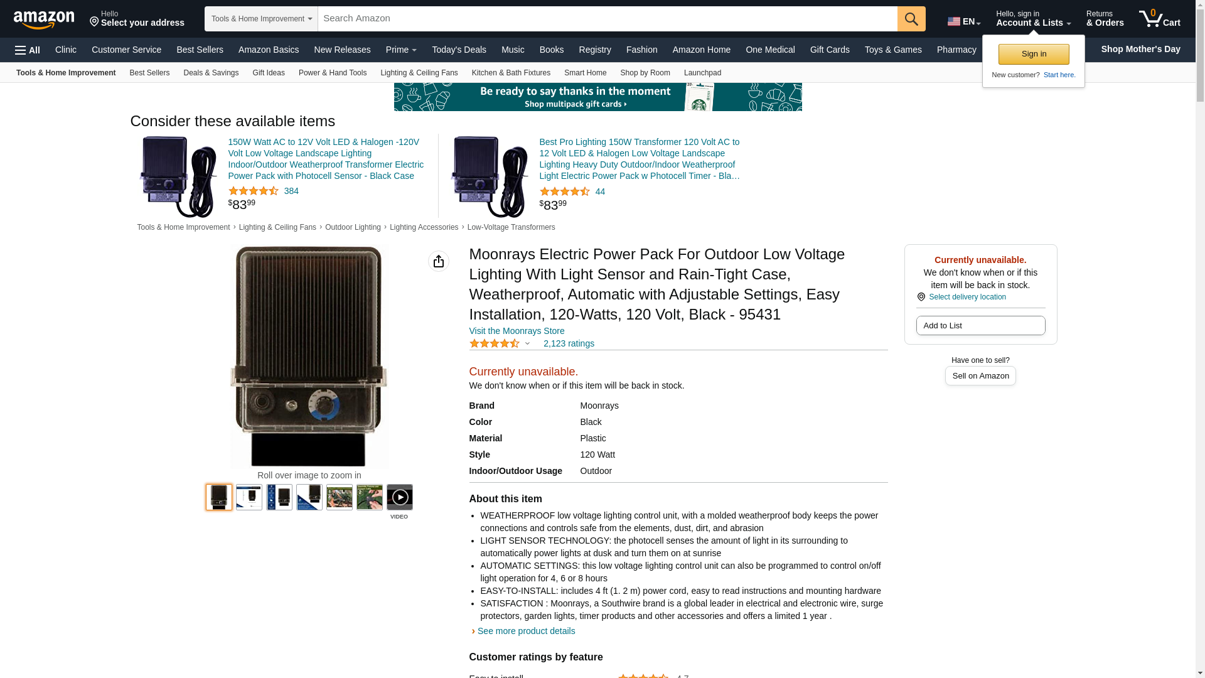Play the product VIDEO thumbnail
The image size is (1205, 678).
click(x=400, y=497)
